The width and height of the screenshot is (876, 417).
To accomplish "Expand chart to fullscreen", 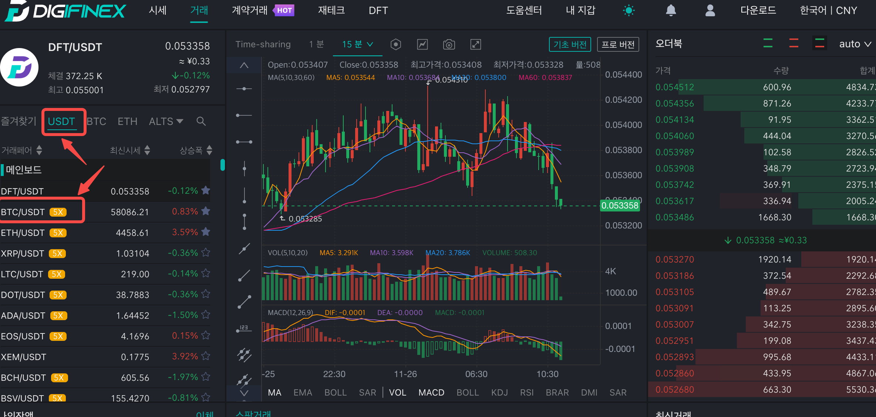I will tap(476, 44).
